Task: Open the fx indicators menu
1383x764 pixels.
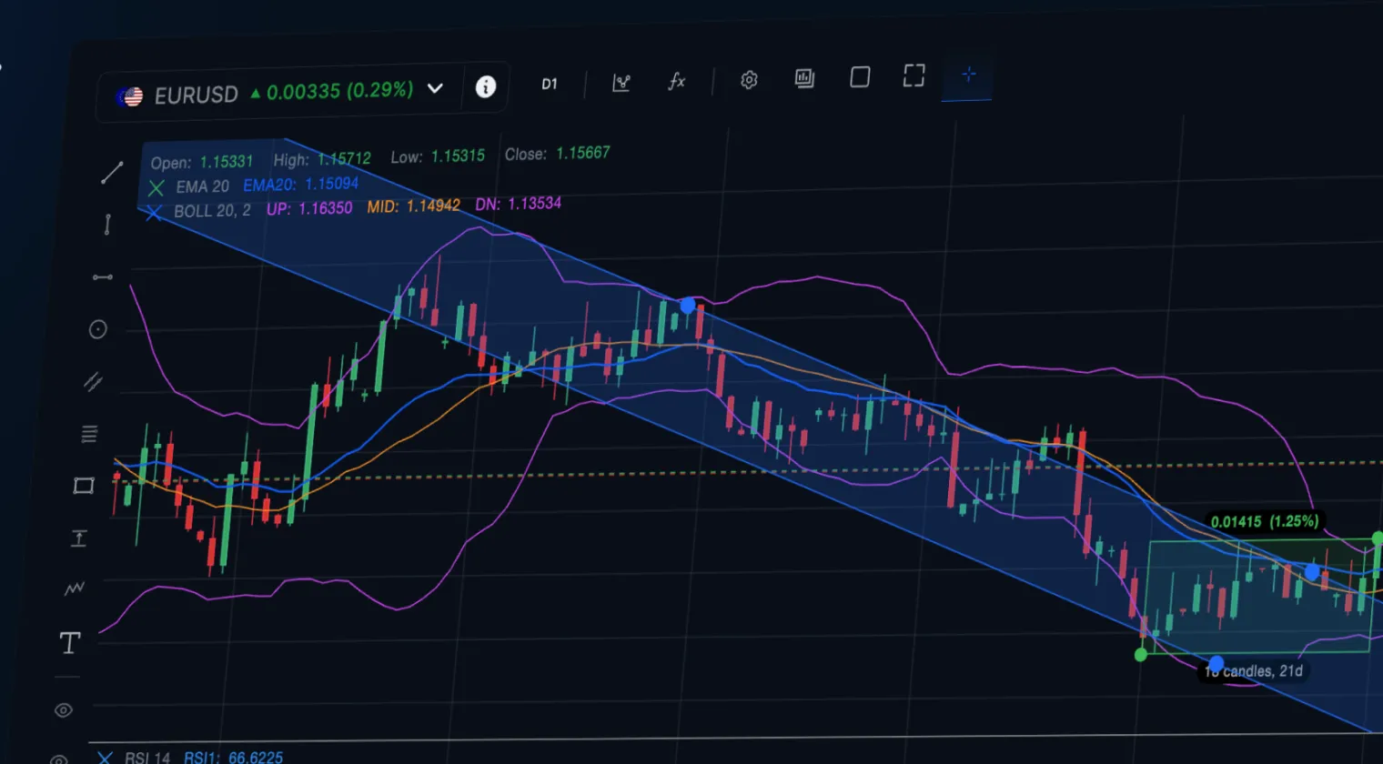Action: [x=676, y=81]
